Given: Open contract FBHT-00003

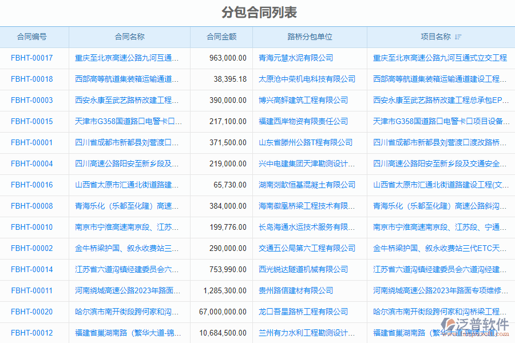Looking at the screenshot, I should 31,100.
